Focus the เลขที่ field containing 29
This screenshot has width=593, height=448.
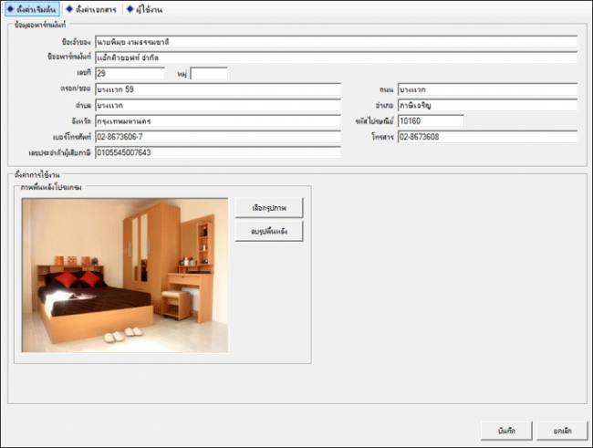pos(130,73)
